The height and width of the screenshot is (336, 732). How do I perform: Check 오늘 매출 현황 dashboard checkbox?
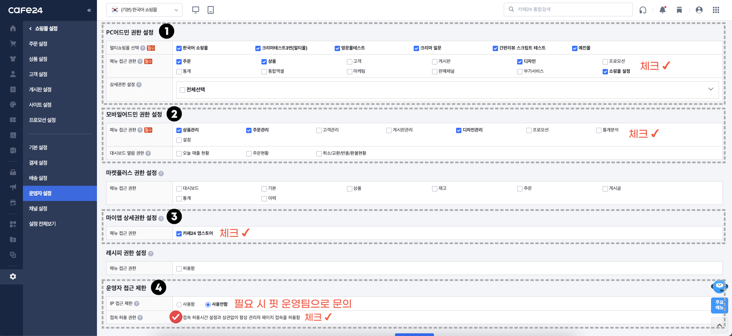(x=179, y=154)
